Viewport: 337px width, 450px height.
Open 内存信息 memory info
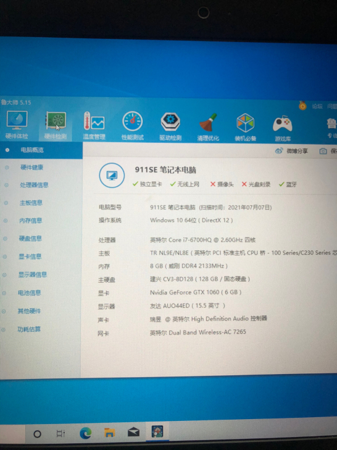point(31,221)
